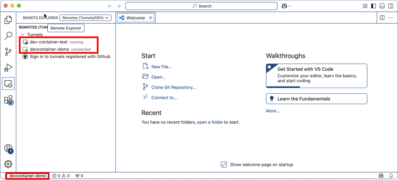The width and height of the screenshot is (398, 180).
Task: Open the Get Started with VS Code walkthrough
Action: [317, 76]
